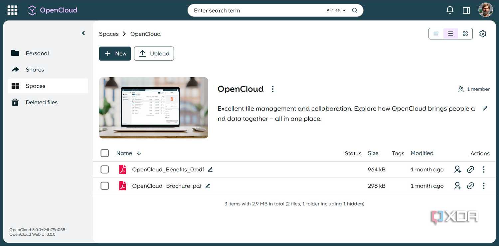The image size is (499, 246).
Task: Collapse the left navigation sidebar
Action: coord(83,33)
